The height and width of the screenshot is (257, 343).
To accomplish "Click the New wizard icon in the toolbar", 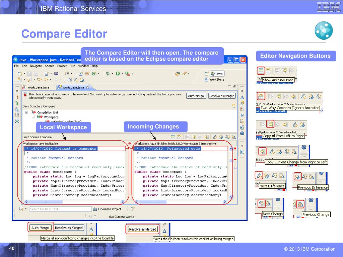I will point(20,74).
